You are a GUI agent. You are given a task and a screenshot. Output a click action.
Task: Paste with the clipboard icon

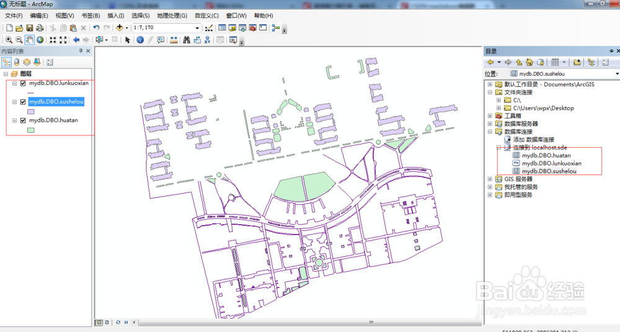click(73, 28)
